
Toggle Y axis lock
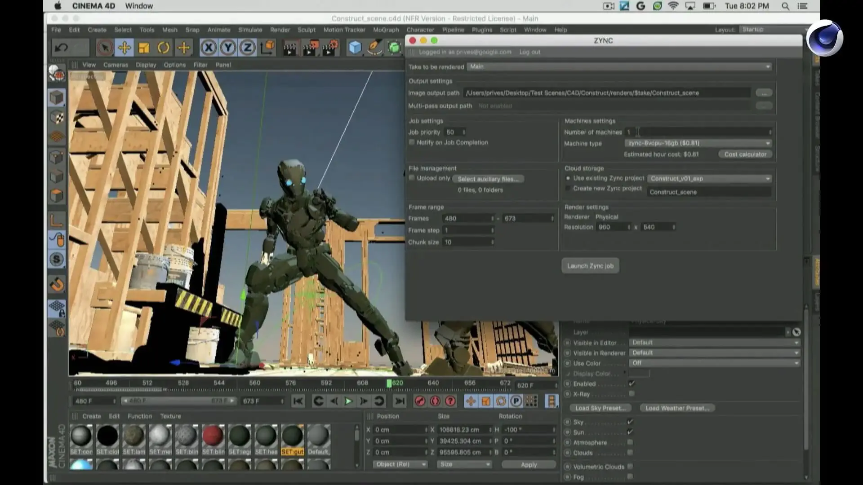pos(228,47)
